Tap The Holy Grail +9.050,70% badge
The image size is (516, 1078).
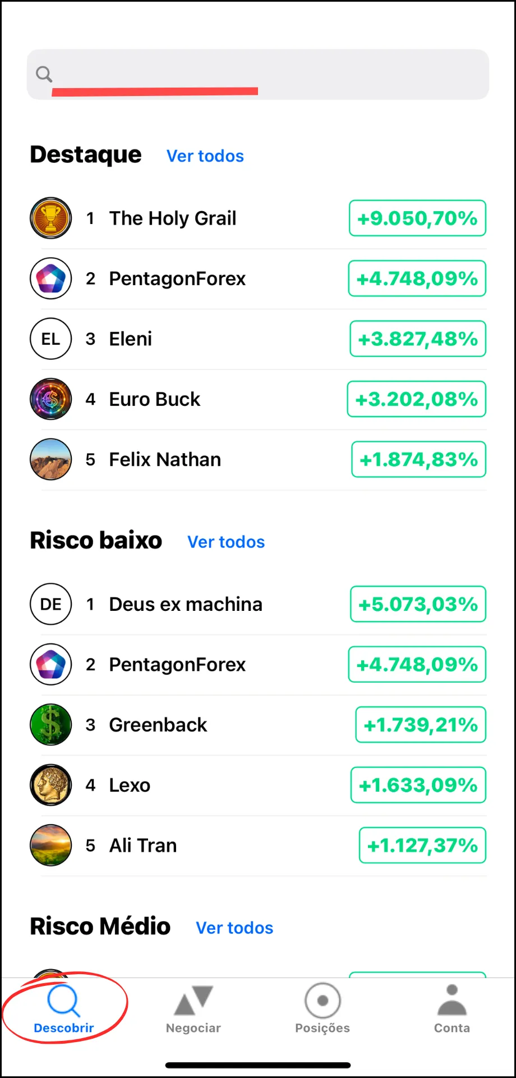pyautogui.click(x=417, y=218)
